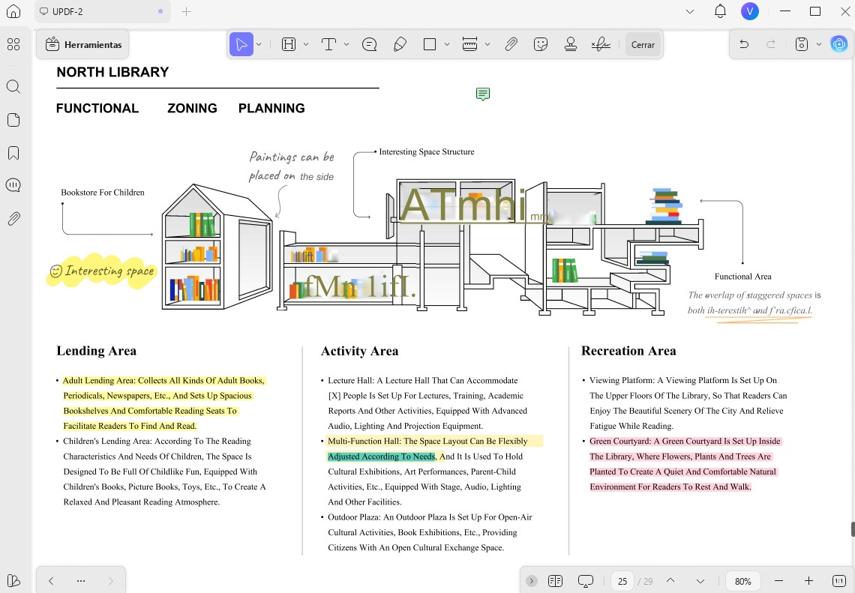Expand the highlight tool options dropdown
Image resolution: width=855 pixels, height=593 pixels.
pyautogui.click(x=306, y=44)
